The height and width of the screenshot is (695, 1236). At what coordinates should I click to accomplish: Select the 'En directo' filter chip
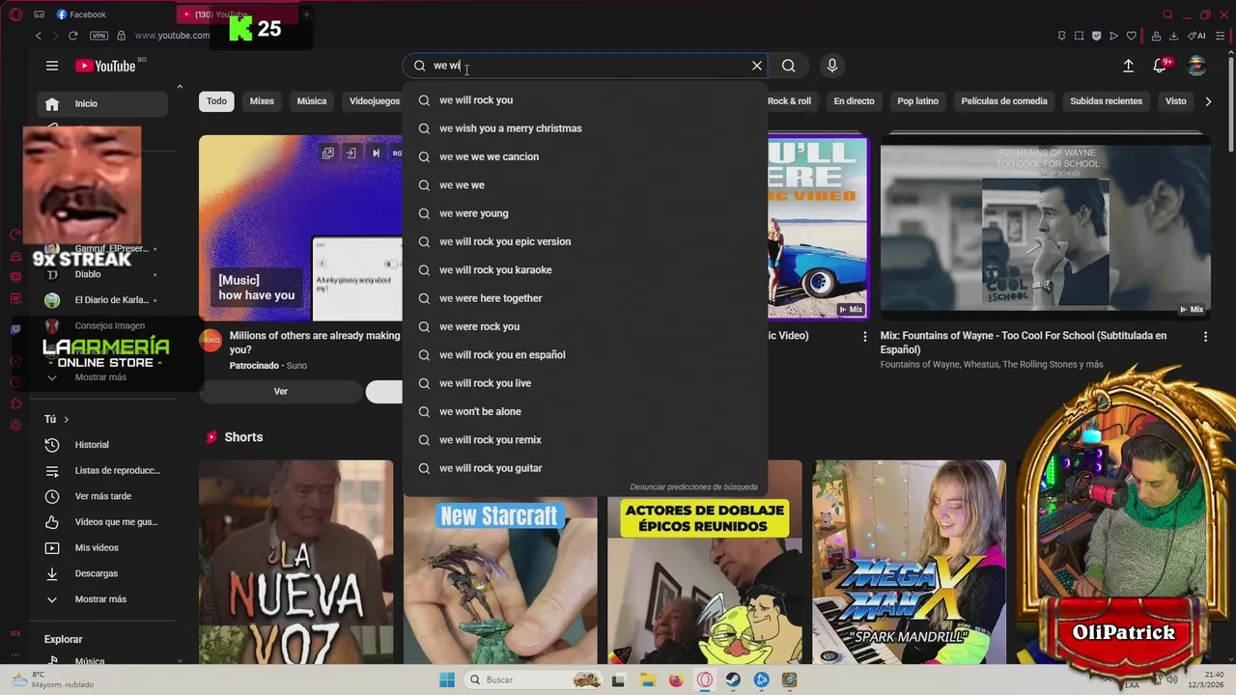[854, 101]
